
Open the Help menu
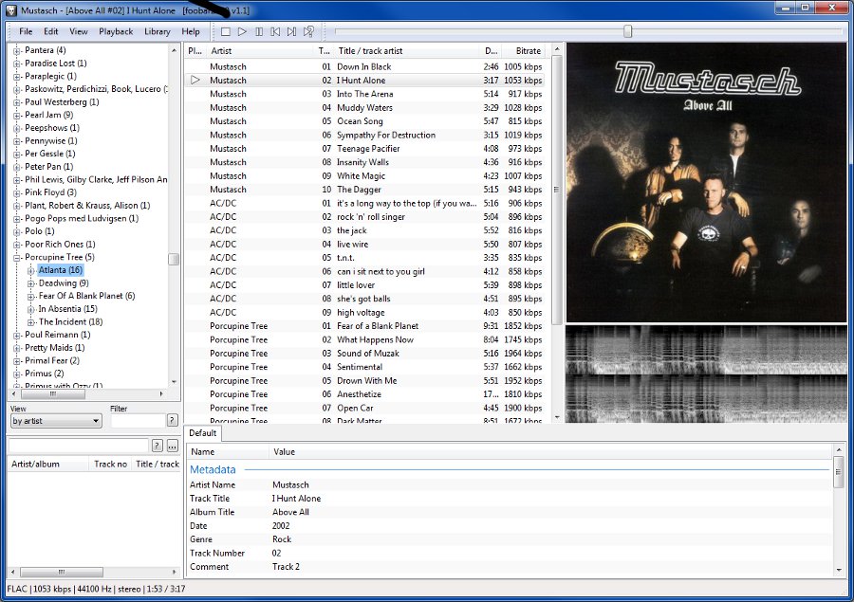pyautogui.click(x=190, y=31)
